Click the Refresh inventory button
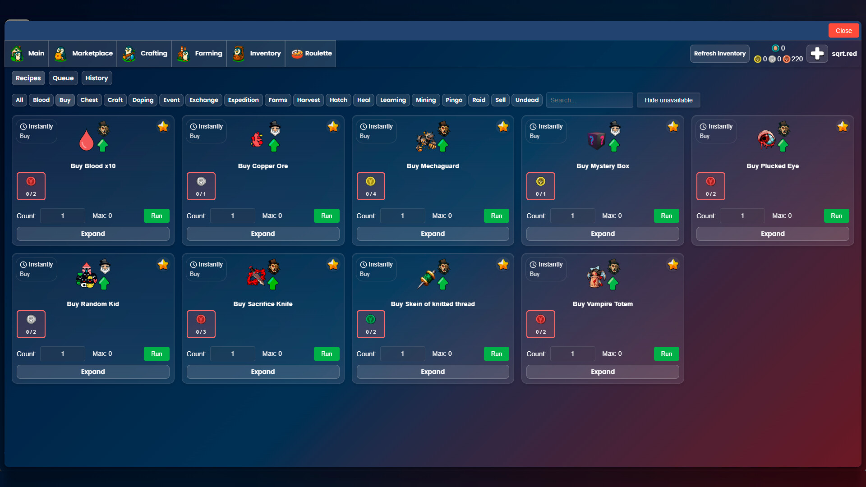Screen dimensions: 866x487 pos(719,53)
